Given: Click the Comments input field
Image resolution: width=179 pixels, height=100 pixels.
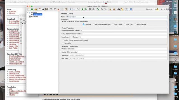Looking at the screenshot, I should (x=118, y=19).
